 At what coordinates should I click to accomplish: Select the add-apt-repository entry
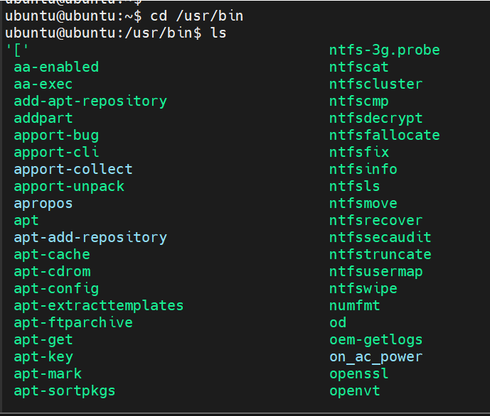[x=90, y=101]
